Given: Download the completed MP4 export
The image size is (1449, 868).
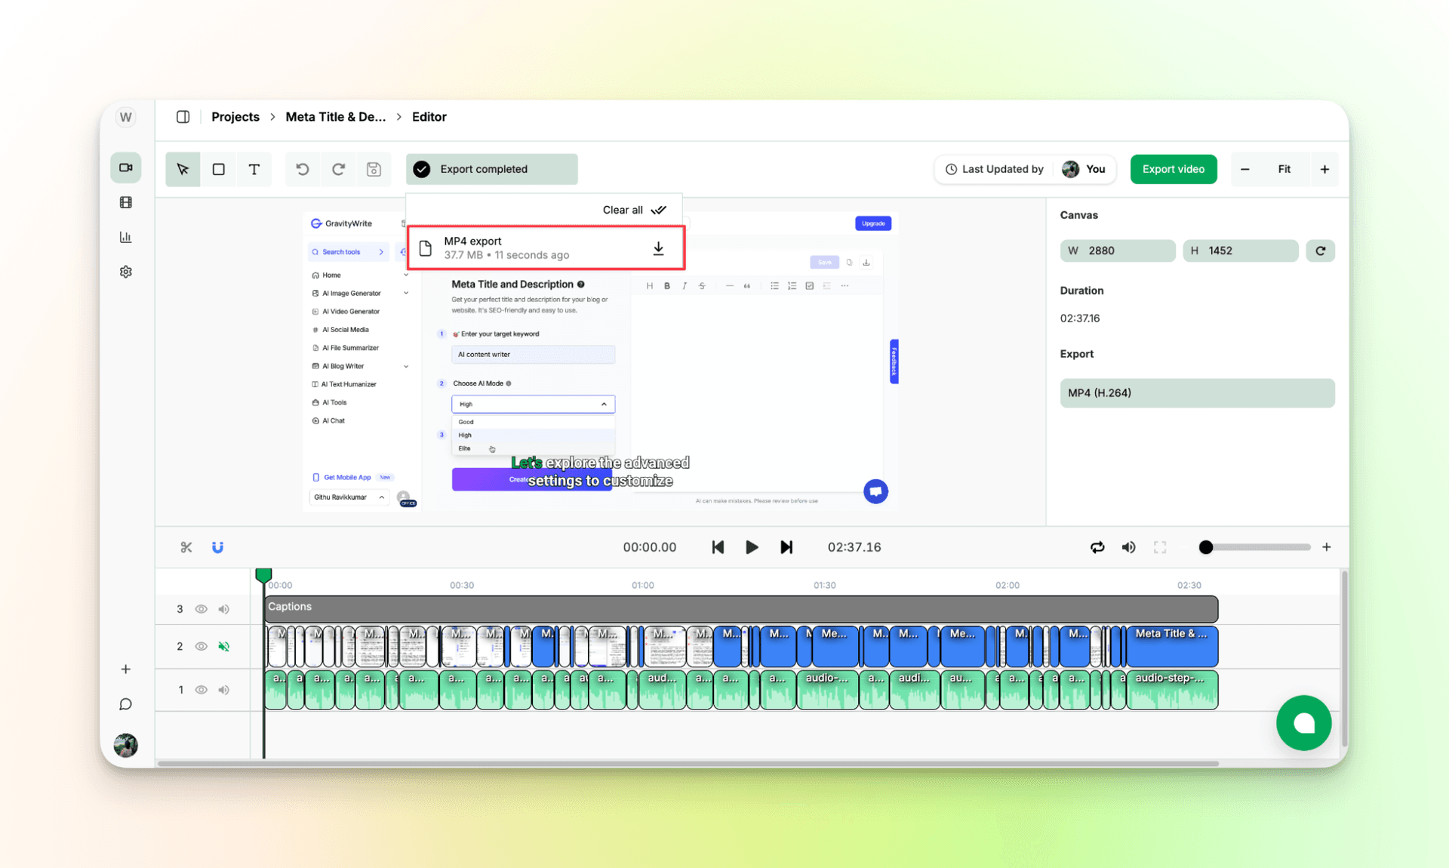Looking at the screenshot, I should [x=657, y=248].
